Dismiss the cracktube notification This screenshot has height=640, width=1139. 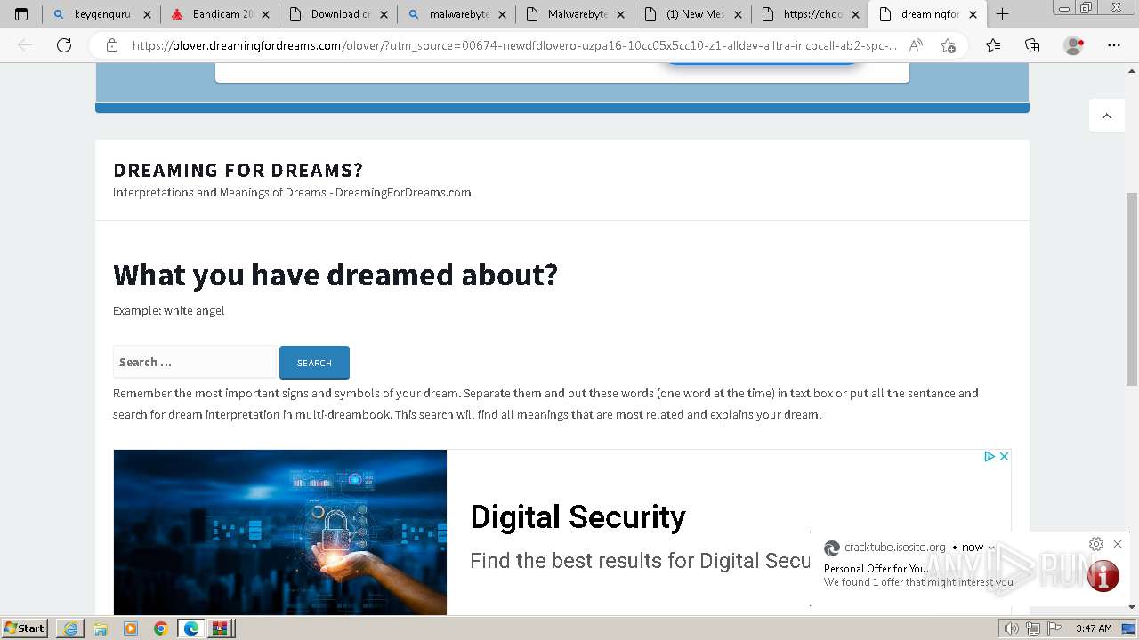point(1118,544)
